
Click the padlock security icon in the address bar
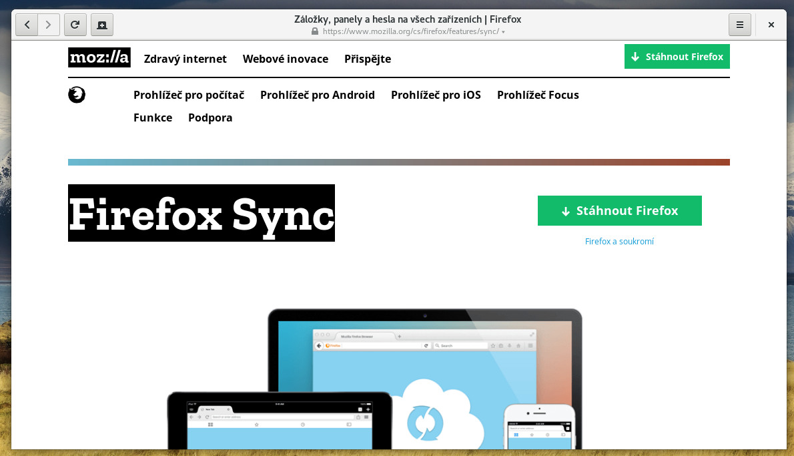pyautogui.click(x=315, y=31)
